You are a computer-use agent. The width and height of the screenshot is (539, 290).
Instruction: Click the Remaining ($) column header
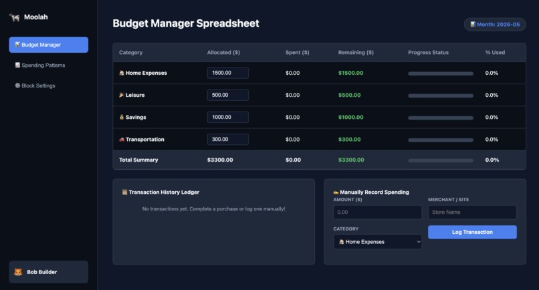(x=356, y=53)
